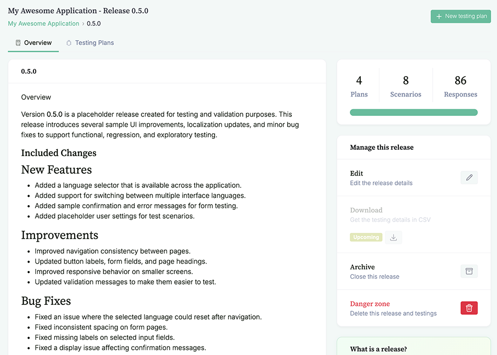This screenshot has width=497, height=355.
Task: Click the download CSV icon
Action: coord(393,238)
